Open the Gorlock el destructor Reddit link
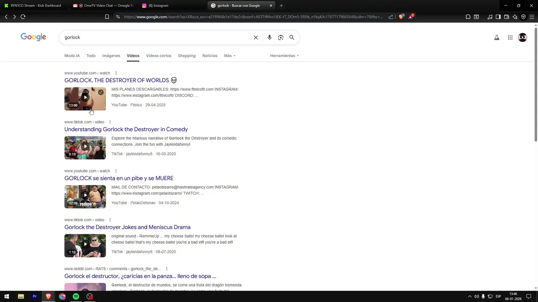This screenshot has width=538, height=302. click(140, 276)
